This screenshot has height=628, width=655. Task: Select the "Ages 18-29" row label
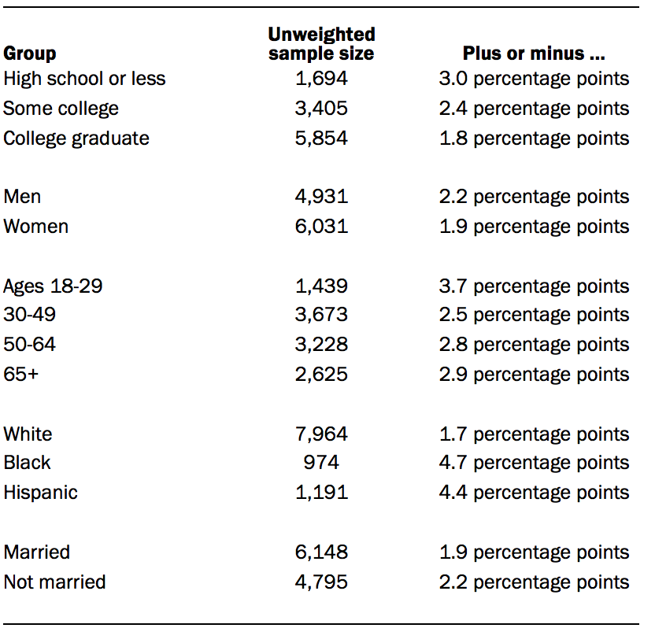(x=53, y=286)
